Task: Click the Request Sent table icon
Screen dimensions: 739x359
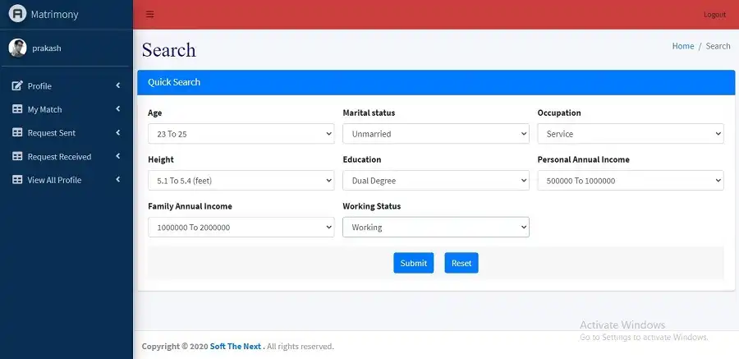Action: tap(17, 133)
